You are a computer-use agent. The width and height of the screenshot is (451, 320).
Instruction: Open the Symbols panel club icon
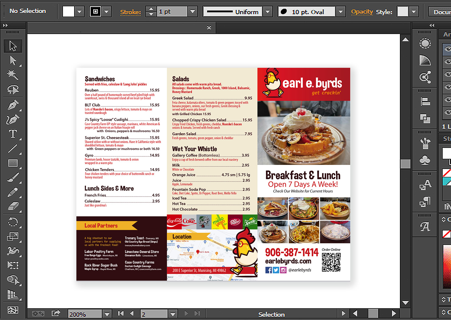pos(425,160)
